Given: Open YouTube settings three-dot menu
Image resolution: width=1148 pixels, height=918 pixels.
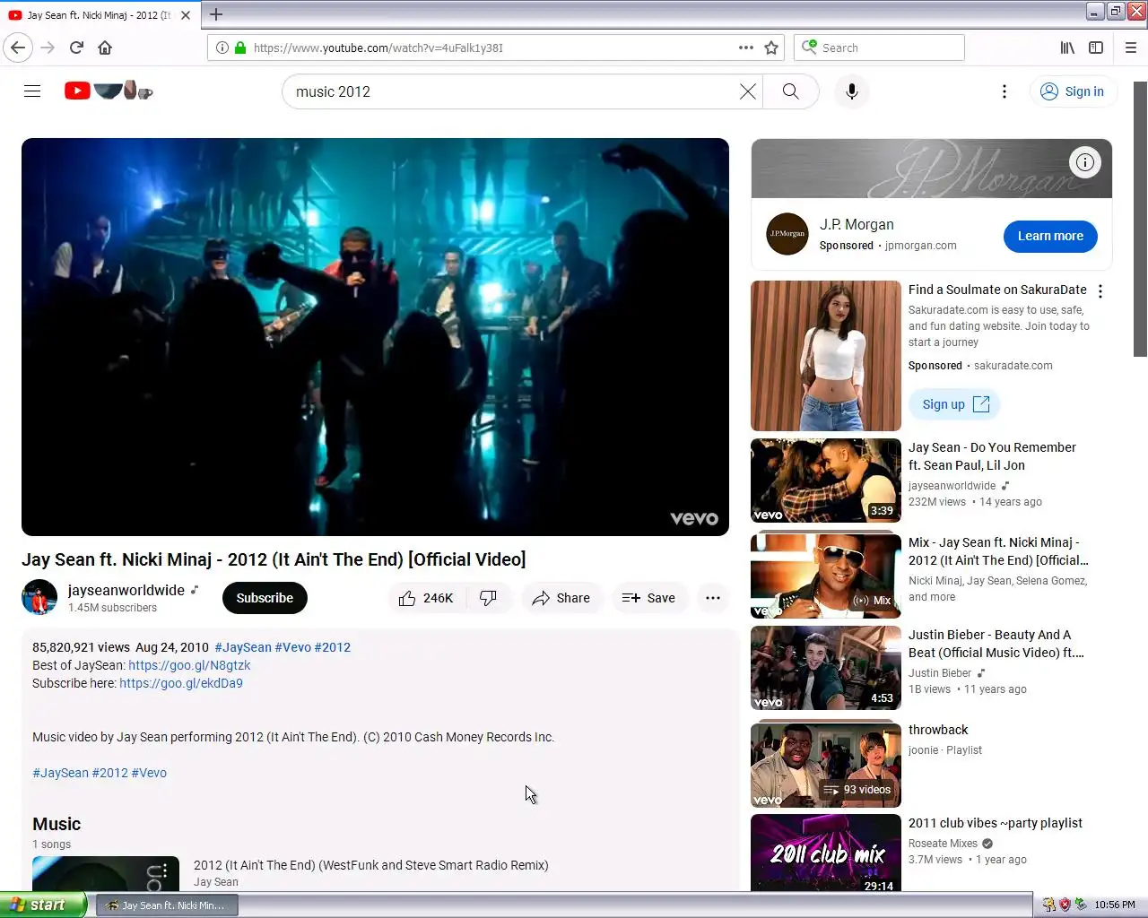Looking at the screenshot, I should pyautogui.click(x=1004, y=91).
